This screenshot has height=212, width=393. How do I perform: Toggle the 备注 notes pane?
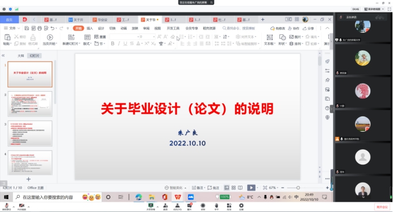[198, 188]
